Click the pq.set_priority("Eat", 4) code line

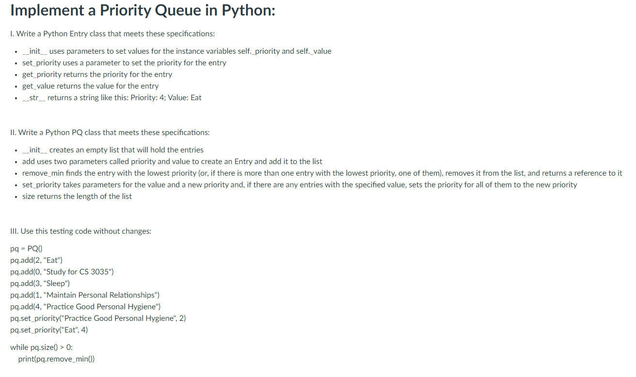[x=49, y=330]
